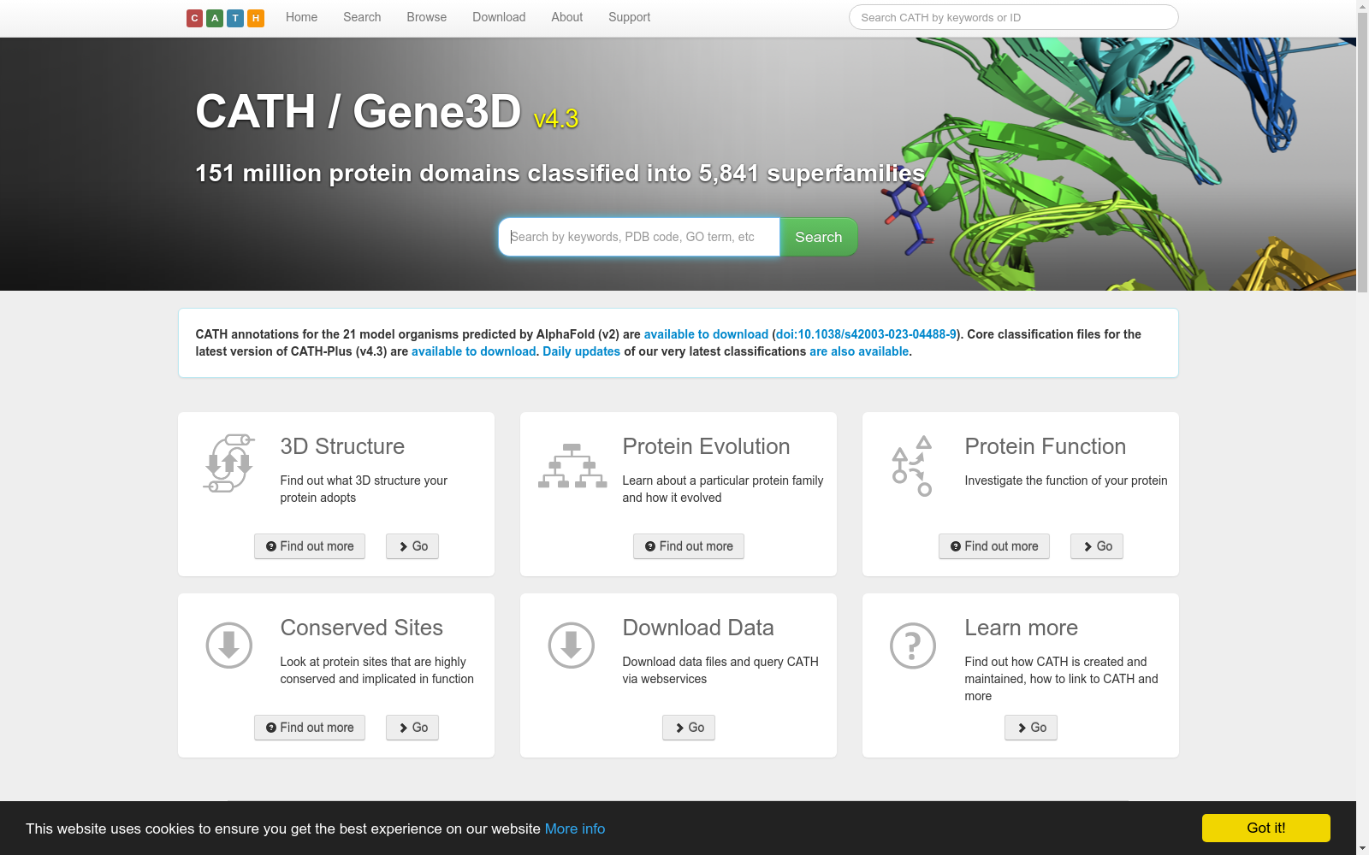1369x855 pixels.
Task: Click the 3D Structure heading
Action: tap(342, 446)
